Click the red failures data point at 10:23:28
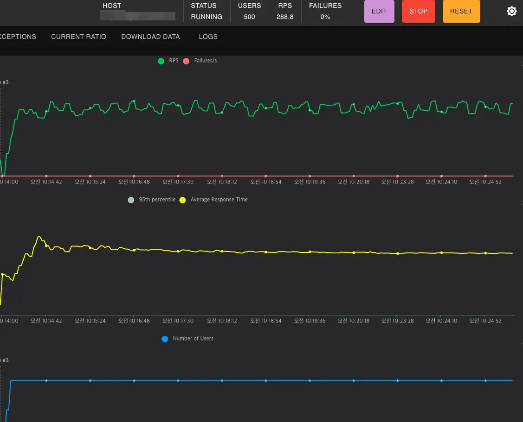This screenshot has height=422, width=523. pyautogui.click(x=397, y=176)
